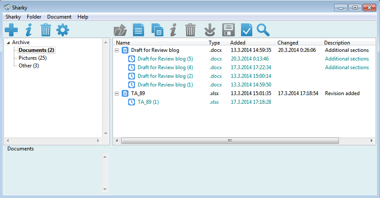Viewport: 380px width, 198px height.
Task: Click the grey document info icon
Action: pyautogui.click(x=173, y=30)
